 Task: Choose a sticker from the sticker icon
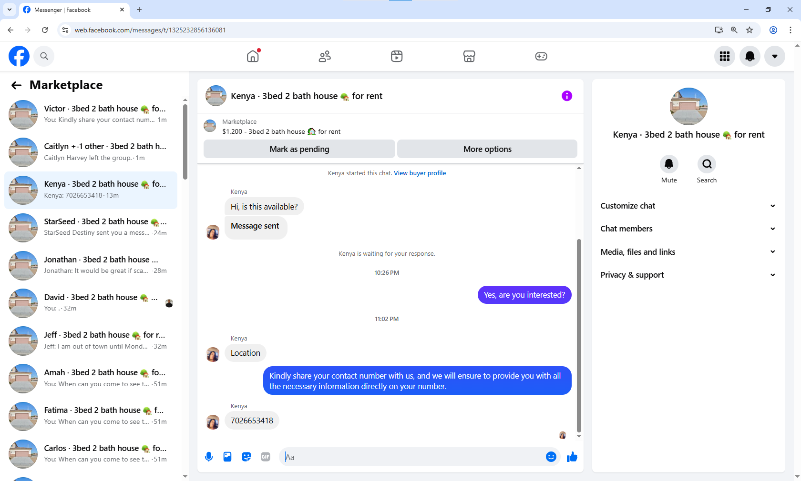pos(246,457)
